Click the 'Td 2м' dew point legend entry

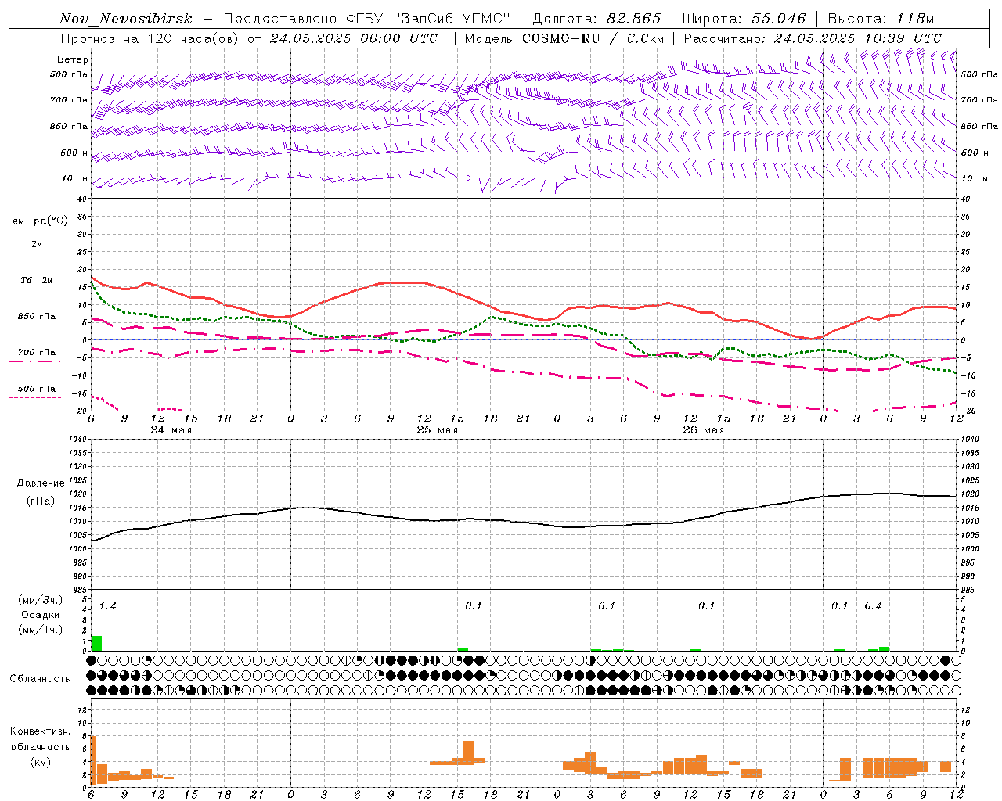[x=37, y=280]
